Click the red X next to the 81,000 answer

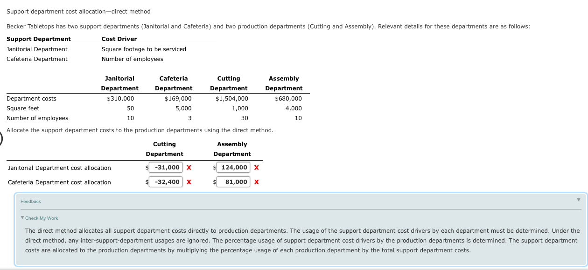[x=256, y=182]
